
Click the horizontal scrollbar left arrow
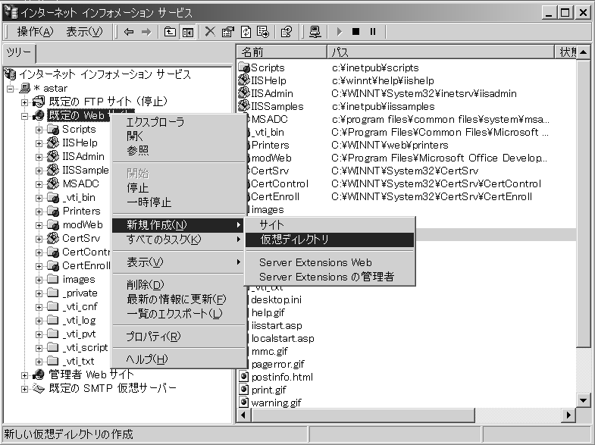pos(243,415)
